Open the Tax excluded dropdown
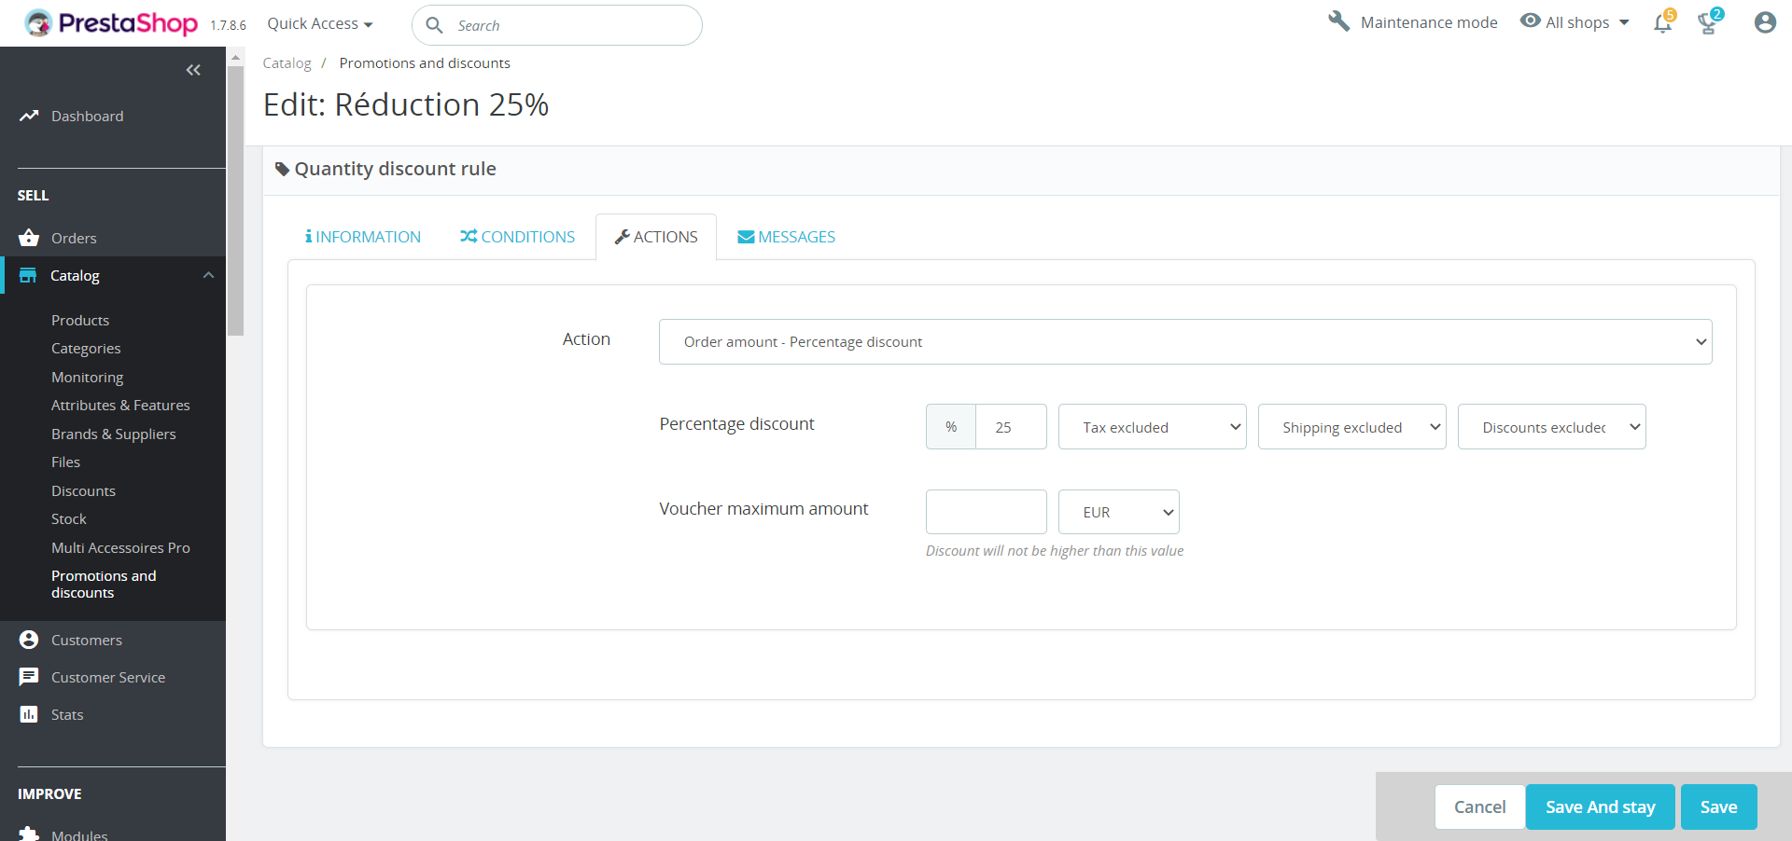The height and width of the screenshot is (841, 1792). 1153,427
